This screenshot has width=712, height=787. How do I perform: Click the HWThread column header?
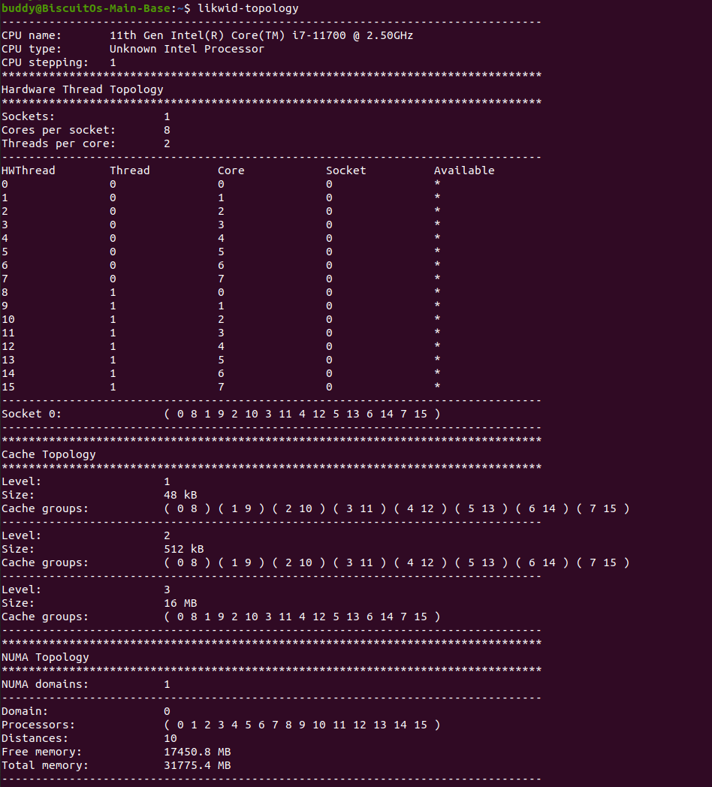point(29,170)
